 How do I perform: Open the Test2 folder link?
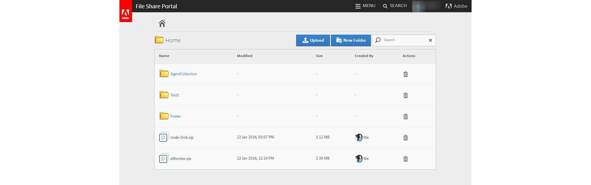[175, 95]
